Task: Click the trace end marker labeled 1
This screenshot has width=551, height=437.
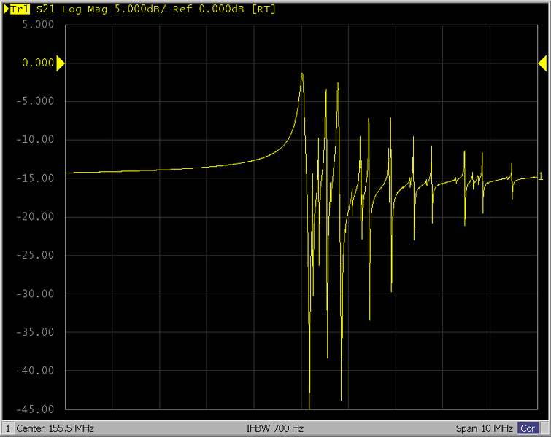Action: (540, 176)
